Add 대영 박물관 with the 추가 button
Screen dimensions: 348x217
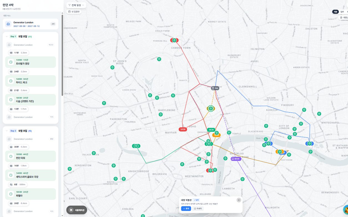point(186,208)
